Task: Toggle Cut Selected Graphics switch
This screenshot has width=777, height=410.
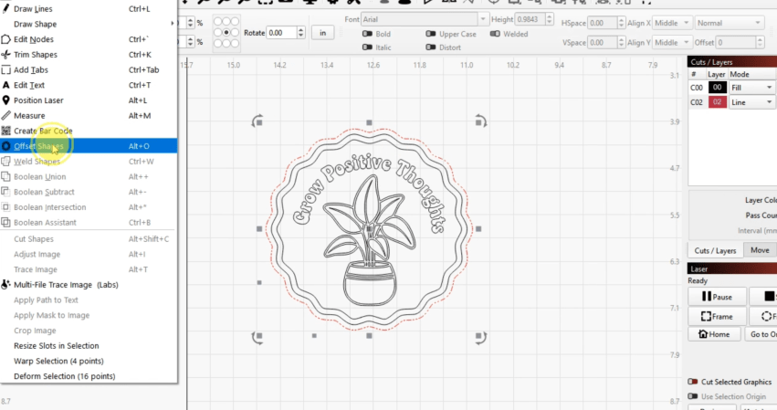Action: [x=693, y=382]
